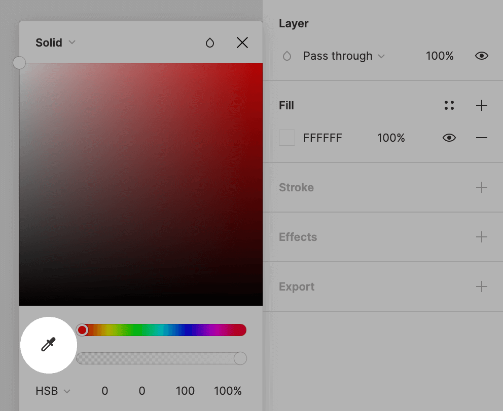
Task: Add an export setting with plus icon
Action: pos(481,286)
